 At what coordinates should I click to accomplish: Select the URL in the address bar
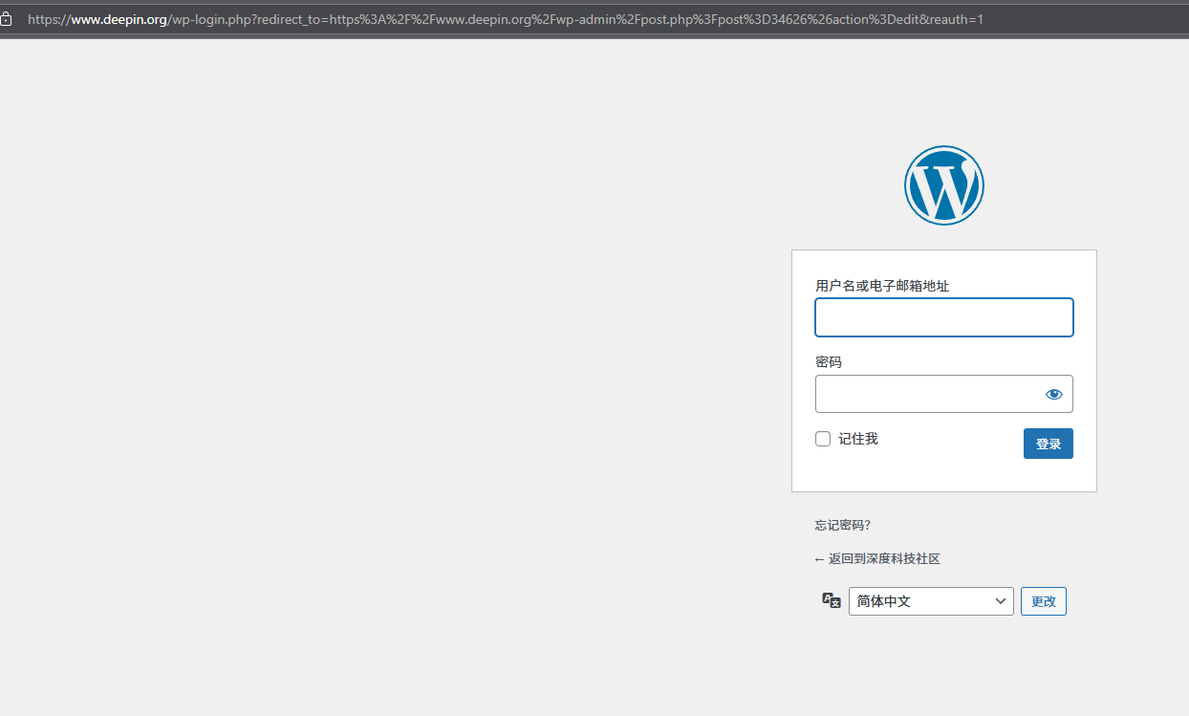coord(506,19)
